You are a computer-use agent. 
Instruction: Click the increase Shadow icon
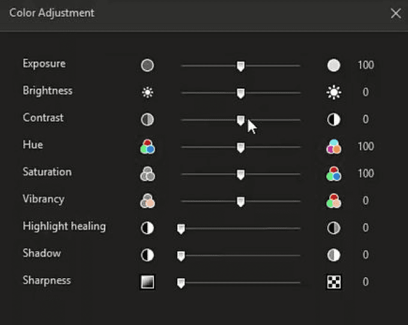tap(333, 255)
